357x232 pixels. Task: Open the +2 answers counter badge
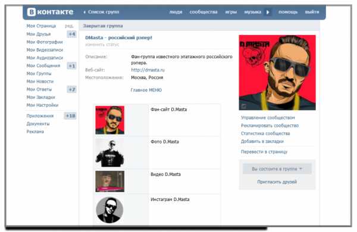point(72,89)
